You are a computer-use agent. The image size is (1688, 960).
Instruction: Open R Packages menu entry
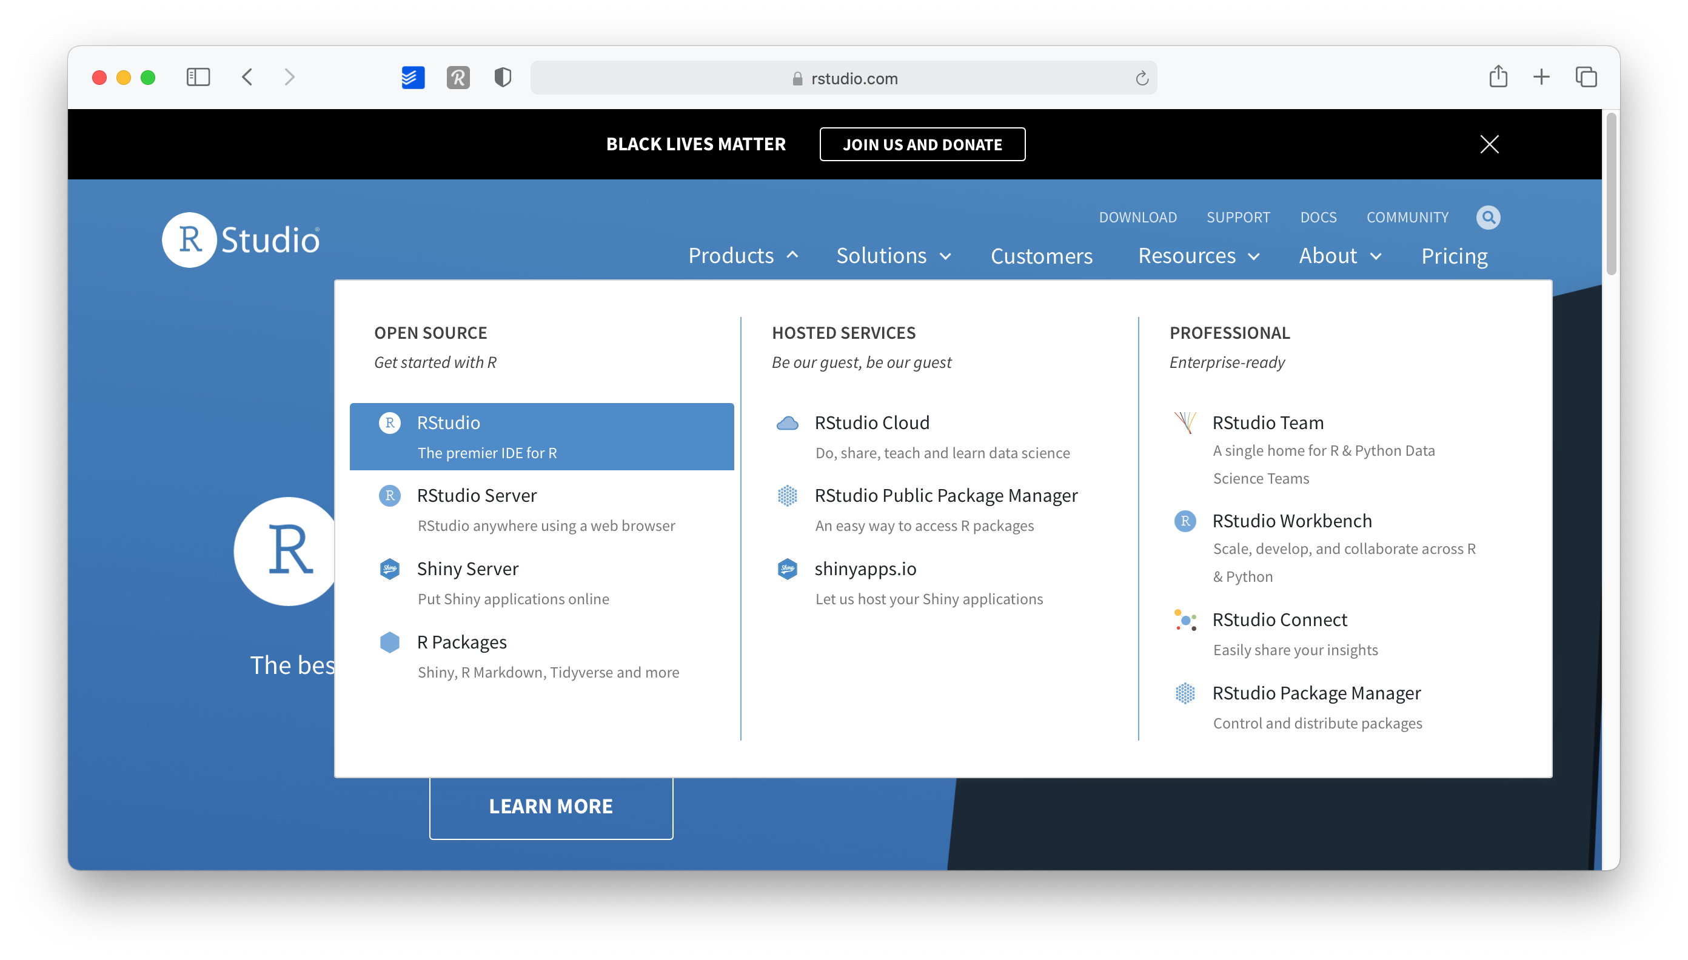pyautogui.click(x=541, y=656)
